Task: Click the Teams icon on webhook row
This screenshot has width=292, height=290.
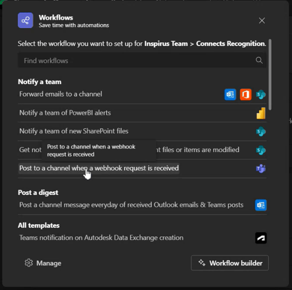Action: tap(261, 168)
